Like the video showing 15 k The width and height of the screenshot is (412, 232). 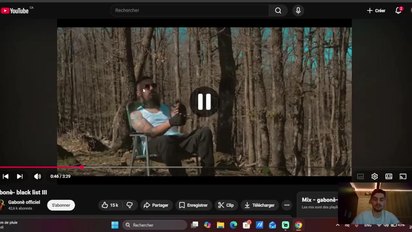110,205
